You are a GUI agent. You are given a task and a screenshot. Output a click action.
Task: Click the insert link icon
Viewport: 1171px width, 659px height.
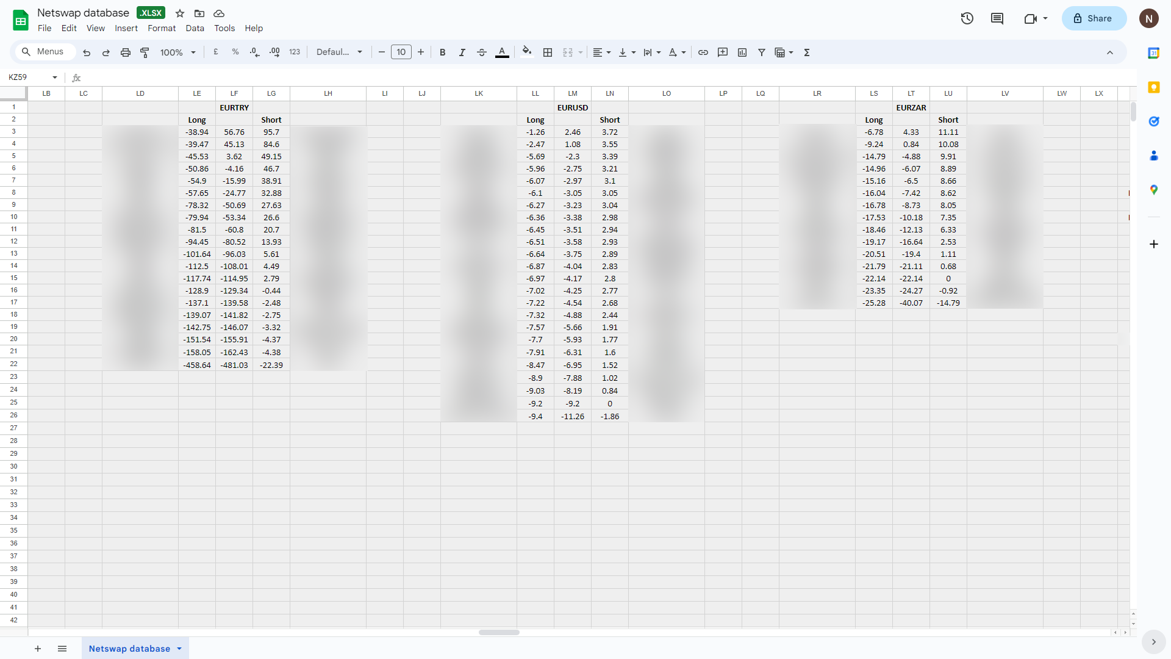703,52
